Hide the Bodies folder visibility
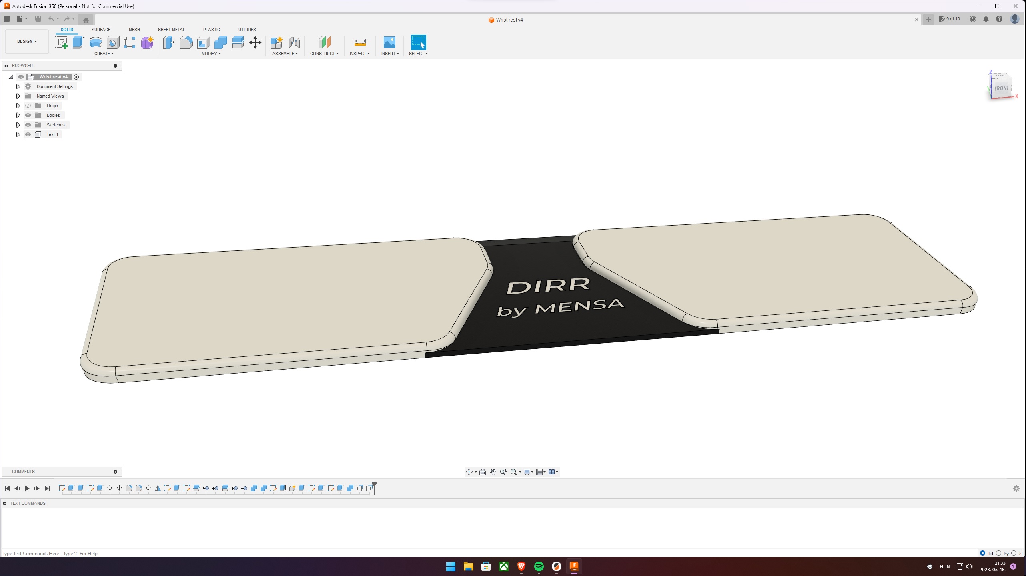The height and width of the screenshot is (576, 1026). [28, 115]
